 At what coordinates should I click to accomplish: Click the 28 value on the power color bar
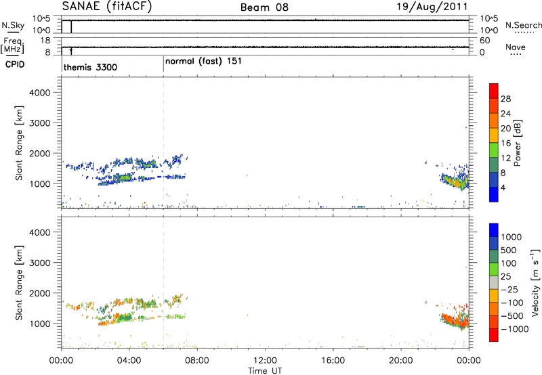point(505,99)
